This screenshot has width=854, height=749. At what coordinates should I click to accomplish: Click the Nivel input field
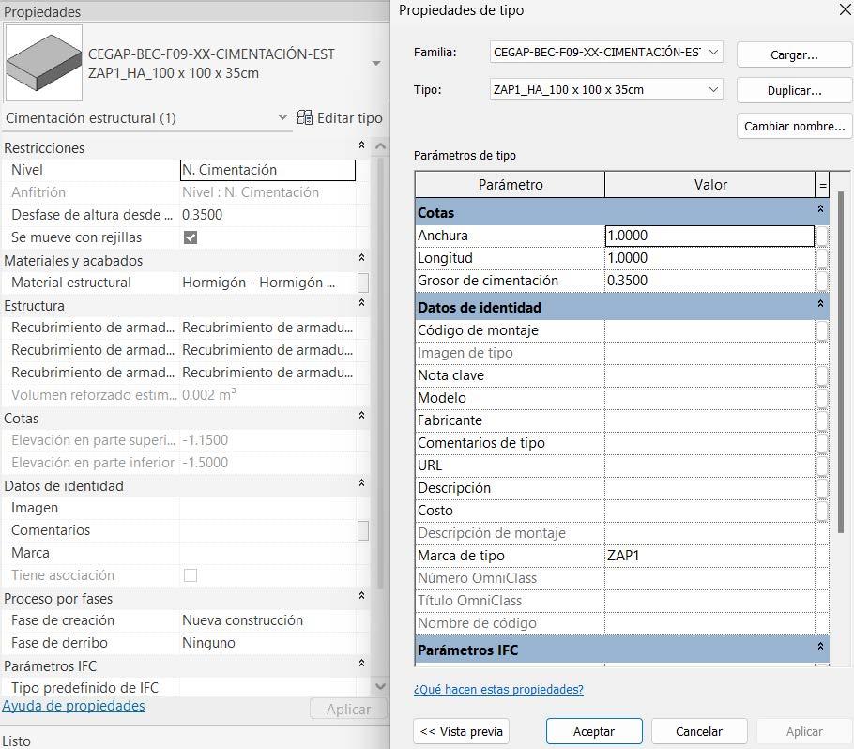tap(267, 170)
